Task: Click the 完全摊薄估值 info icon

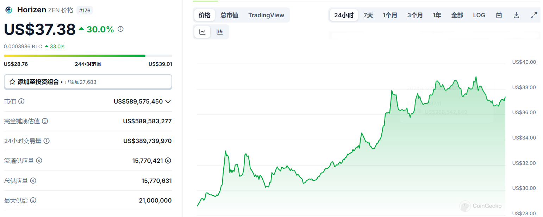Action: [x=45, y=121]
